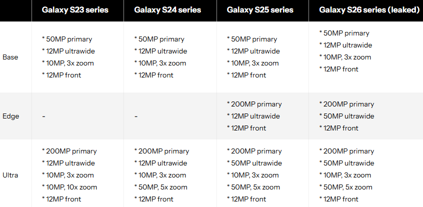Click the 10MP, 10x zoom entry

click(71, 187)
